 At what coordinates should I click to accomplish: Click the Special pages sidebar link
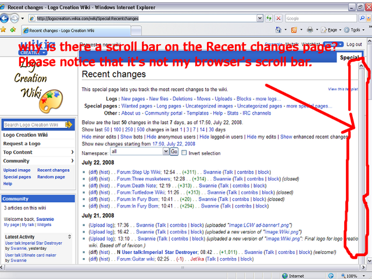17,177
